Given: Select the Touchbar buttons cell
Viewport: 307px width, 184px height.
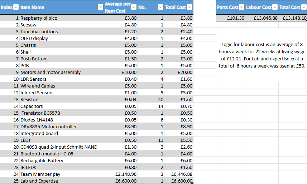Looking at the screenshot, I should tap(62, 32).
